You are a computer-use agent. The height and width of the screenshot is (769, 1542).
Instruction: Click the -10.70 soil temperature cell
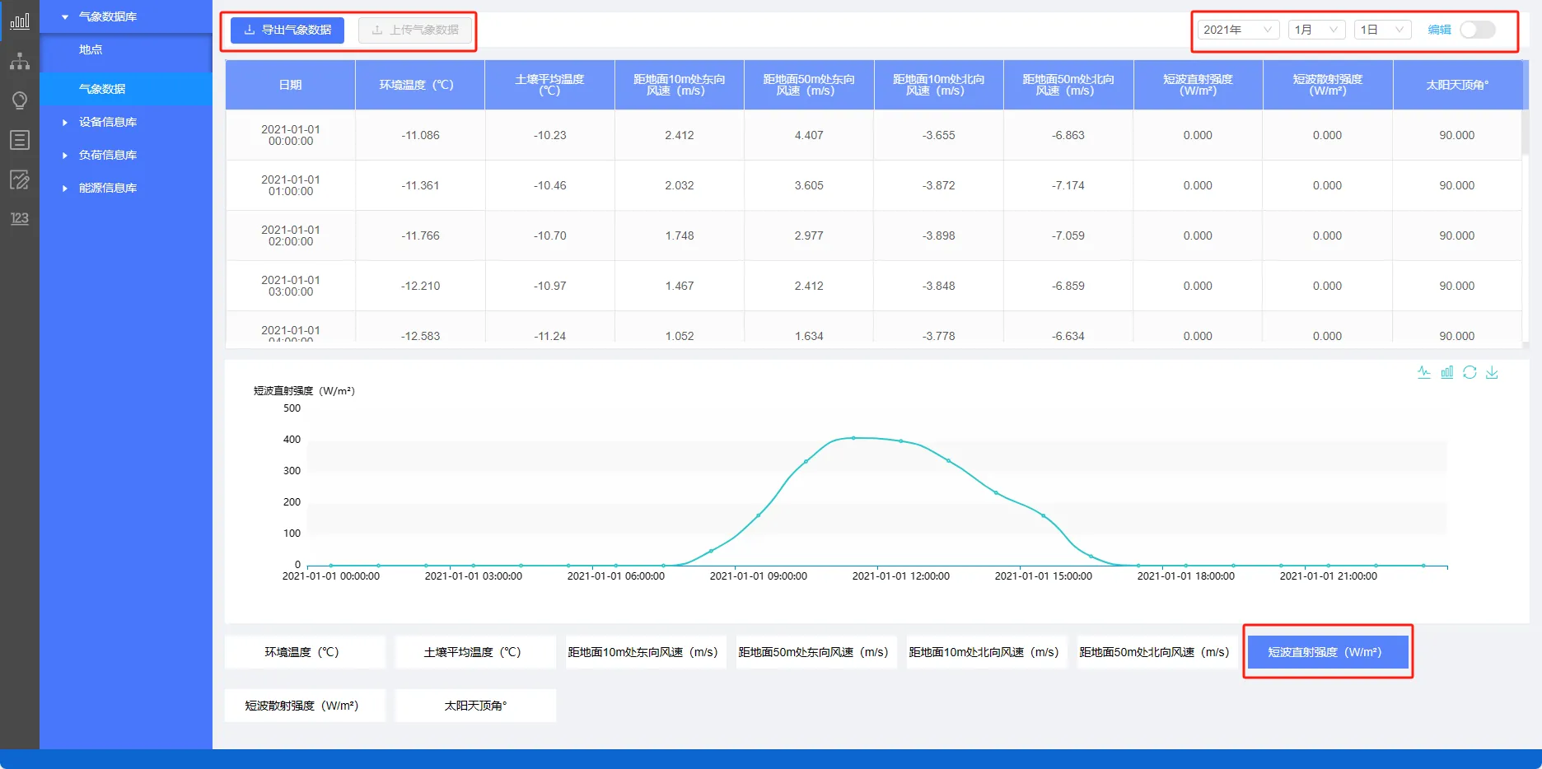(549, 235)
